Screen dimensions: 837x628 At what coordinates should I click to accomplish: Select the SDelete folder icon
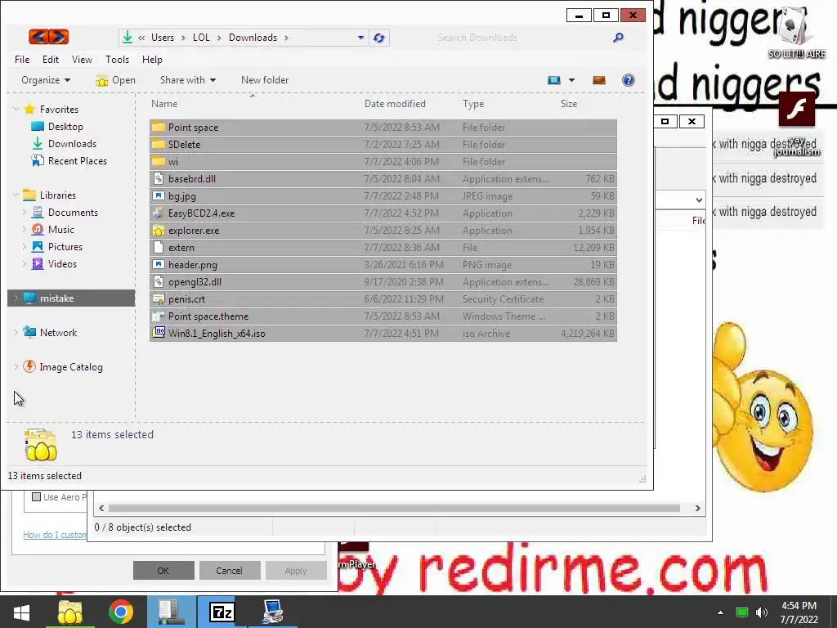pyautogui.click(x=158, y=144)
